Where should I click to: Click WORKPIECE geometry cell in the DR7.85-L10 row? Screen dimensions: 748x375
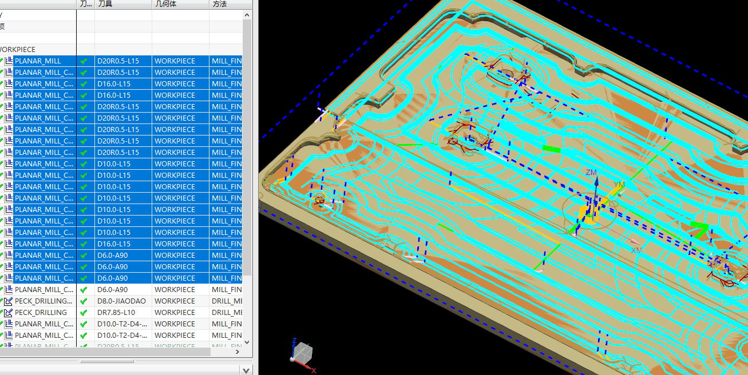(180, 312)
